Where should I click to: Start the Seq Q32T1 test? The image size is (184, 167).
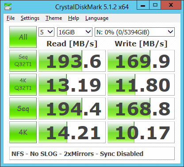point(23,61)
